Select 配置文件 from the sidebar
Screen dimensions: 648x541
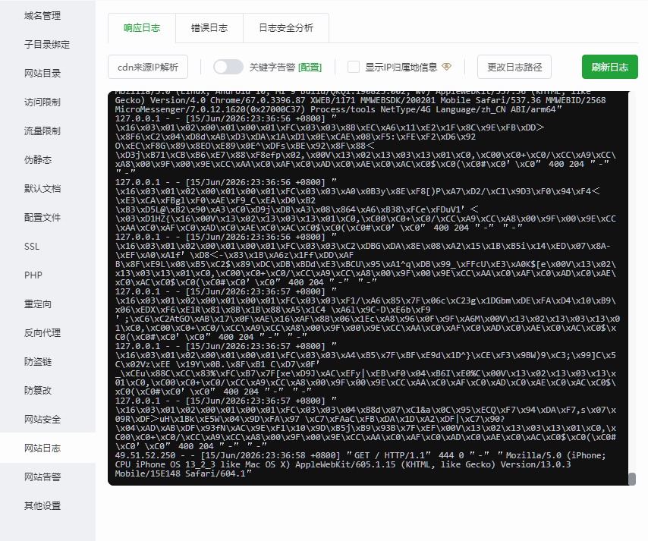(42, 218)
